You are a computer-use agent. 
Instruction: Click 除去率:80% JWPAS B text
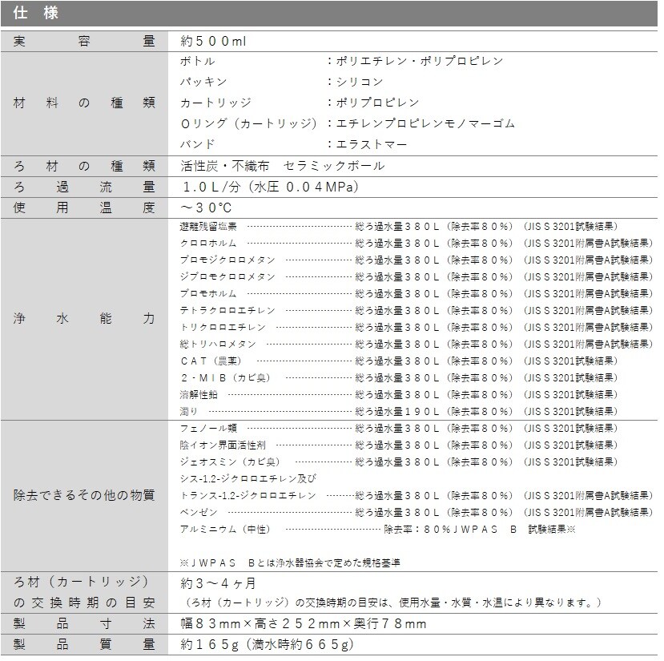tap(450, 530)
